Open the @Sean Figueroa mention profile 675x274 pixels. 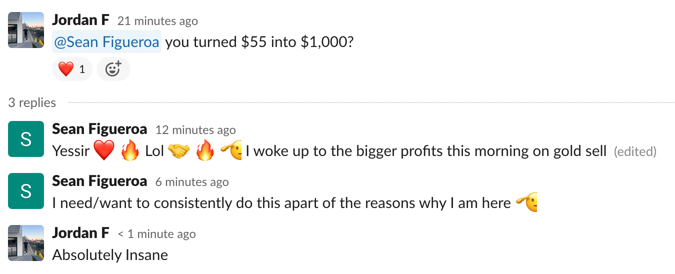pos(107,42)
